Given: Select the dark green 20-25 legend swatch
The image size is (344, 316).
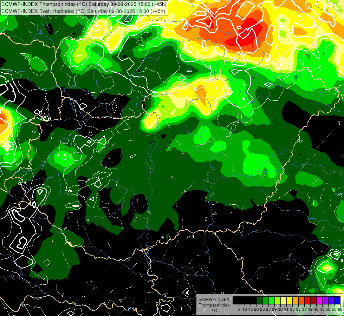Looking at the screenshot, I should coord(260,301).
